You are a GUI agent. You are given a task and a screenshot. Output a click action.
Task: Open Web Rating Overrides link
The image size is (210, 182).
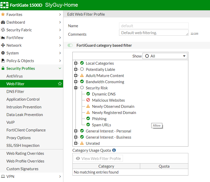coord(25,154)
